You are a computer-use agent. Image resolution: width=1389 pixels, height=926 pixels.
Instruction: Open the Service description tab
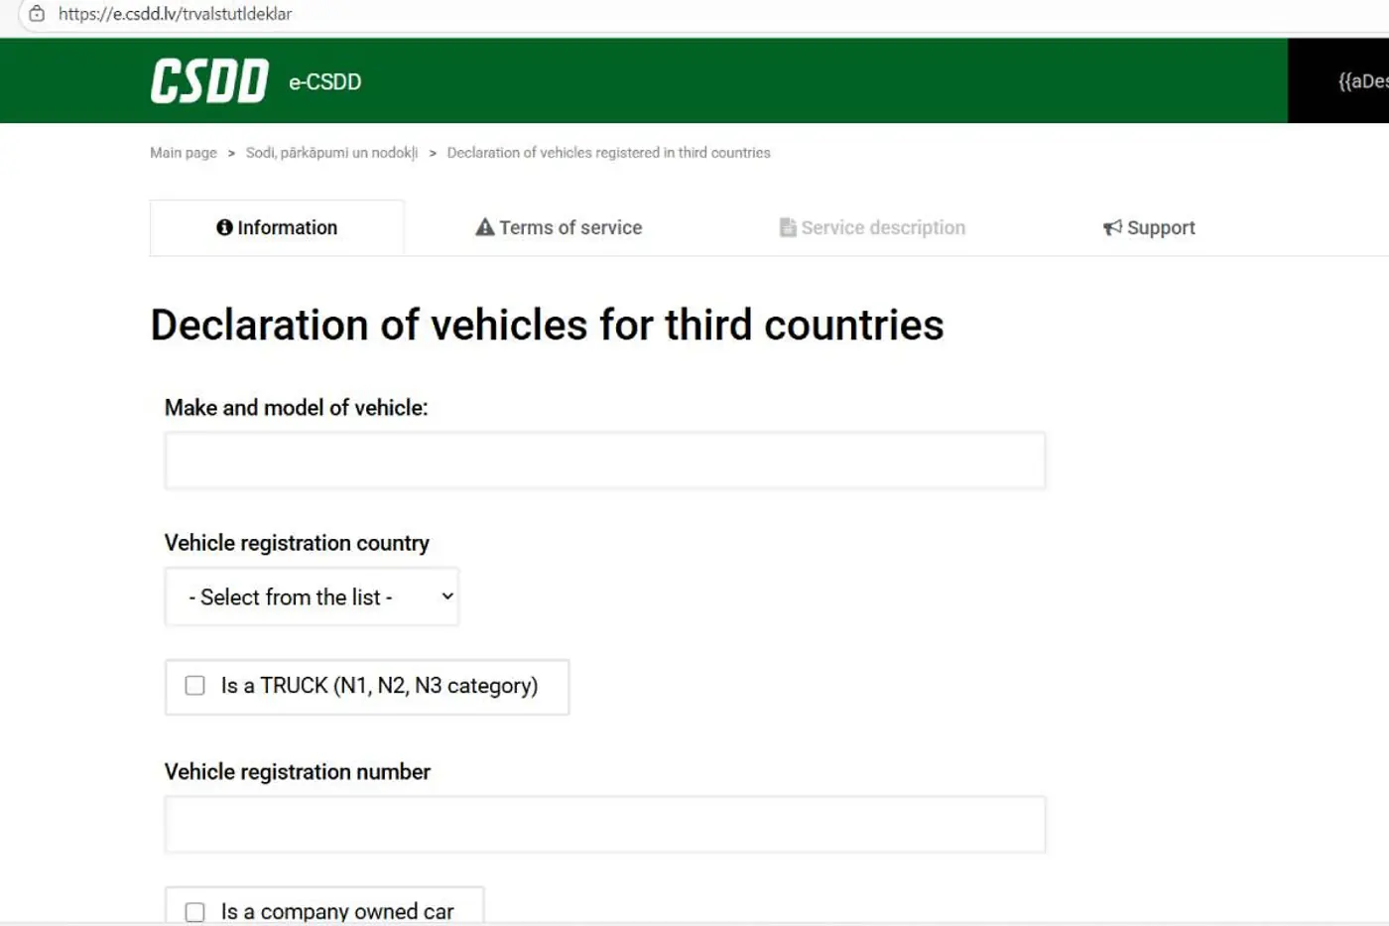coord(872,227)
